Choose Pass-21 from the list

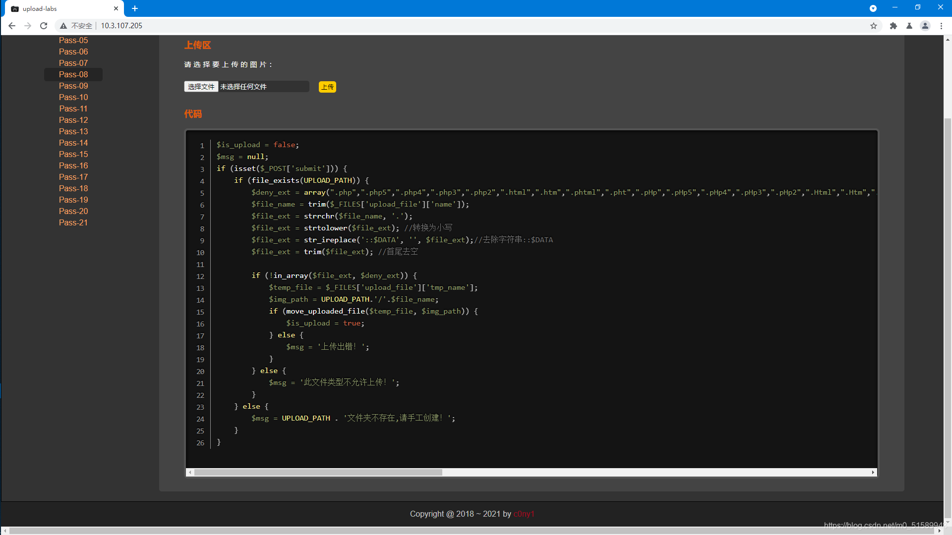point(73,222)
